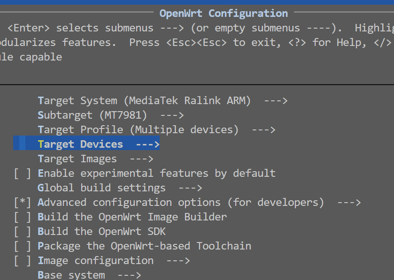This screenshot has width=394, height=280.
Task: Uncheck Advanced configuration options checkbox
Action: coord(23,203)
